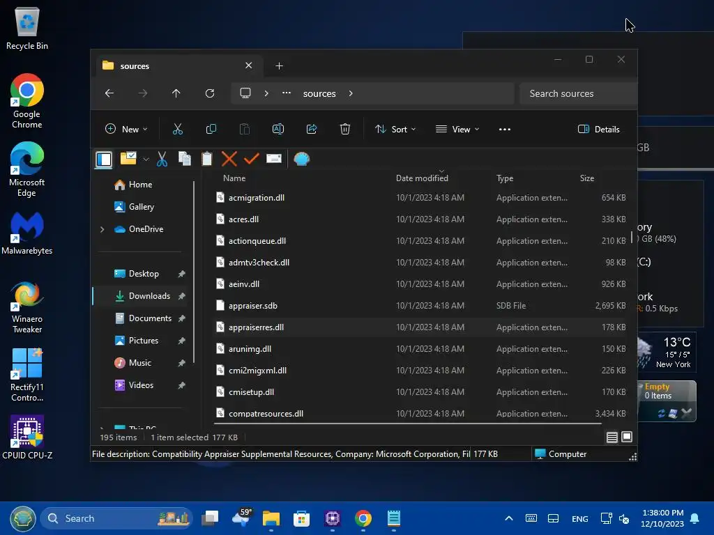The image size is (714, 535).
Task: Click the Copy icon in command bar
Action: [x=211, y=129]
